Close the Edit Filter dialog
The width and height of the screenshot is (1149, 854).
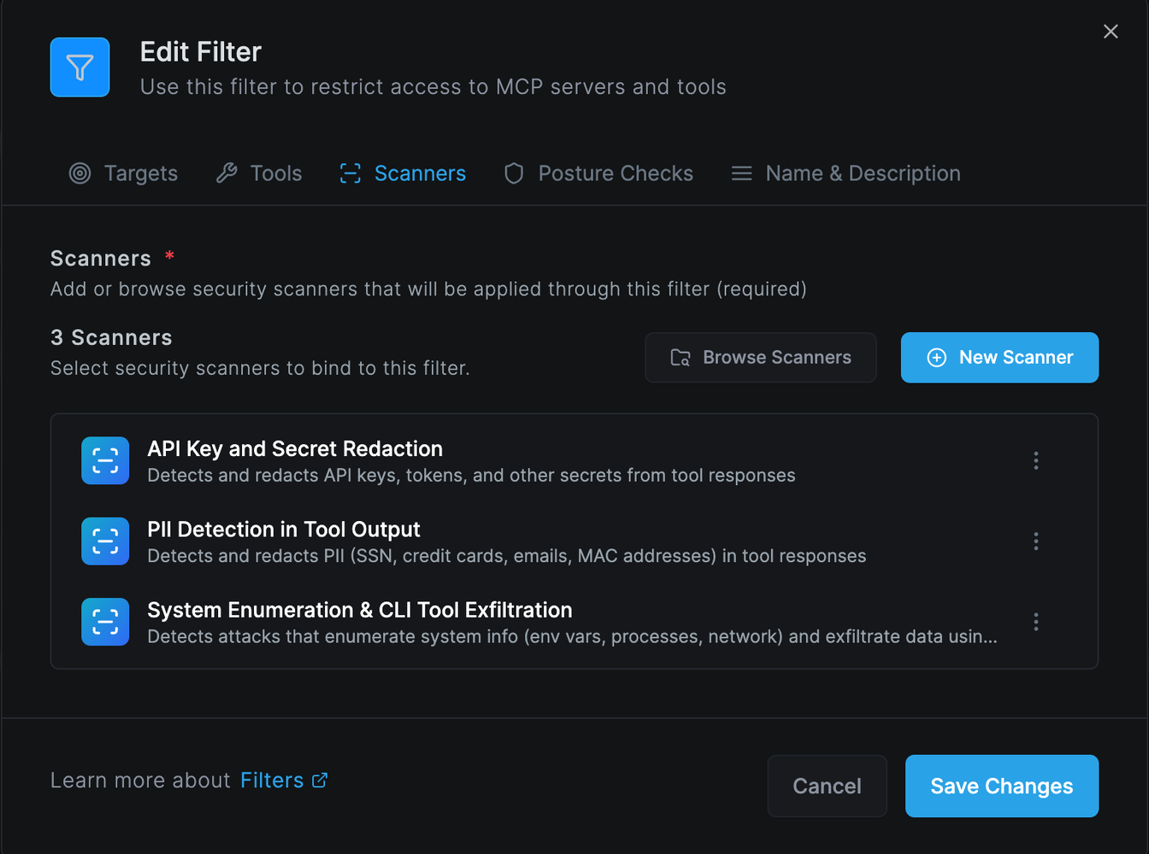coord(1111,32)
